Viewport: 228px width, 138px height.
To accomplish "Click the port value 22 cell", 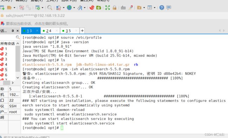I will pos(14,101).
